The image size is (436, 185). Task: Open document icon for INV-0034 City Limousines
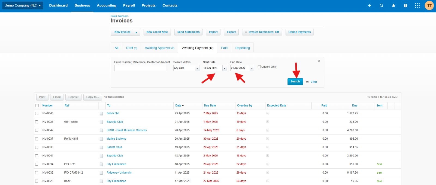101,164
